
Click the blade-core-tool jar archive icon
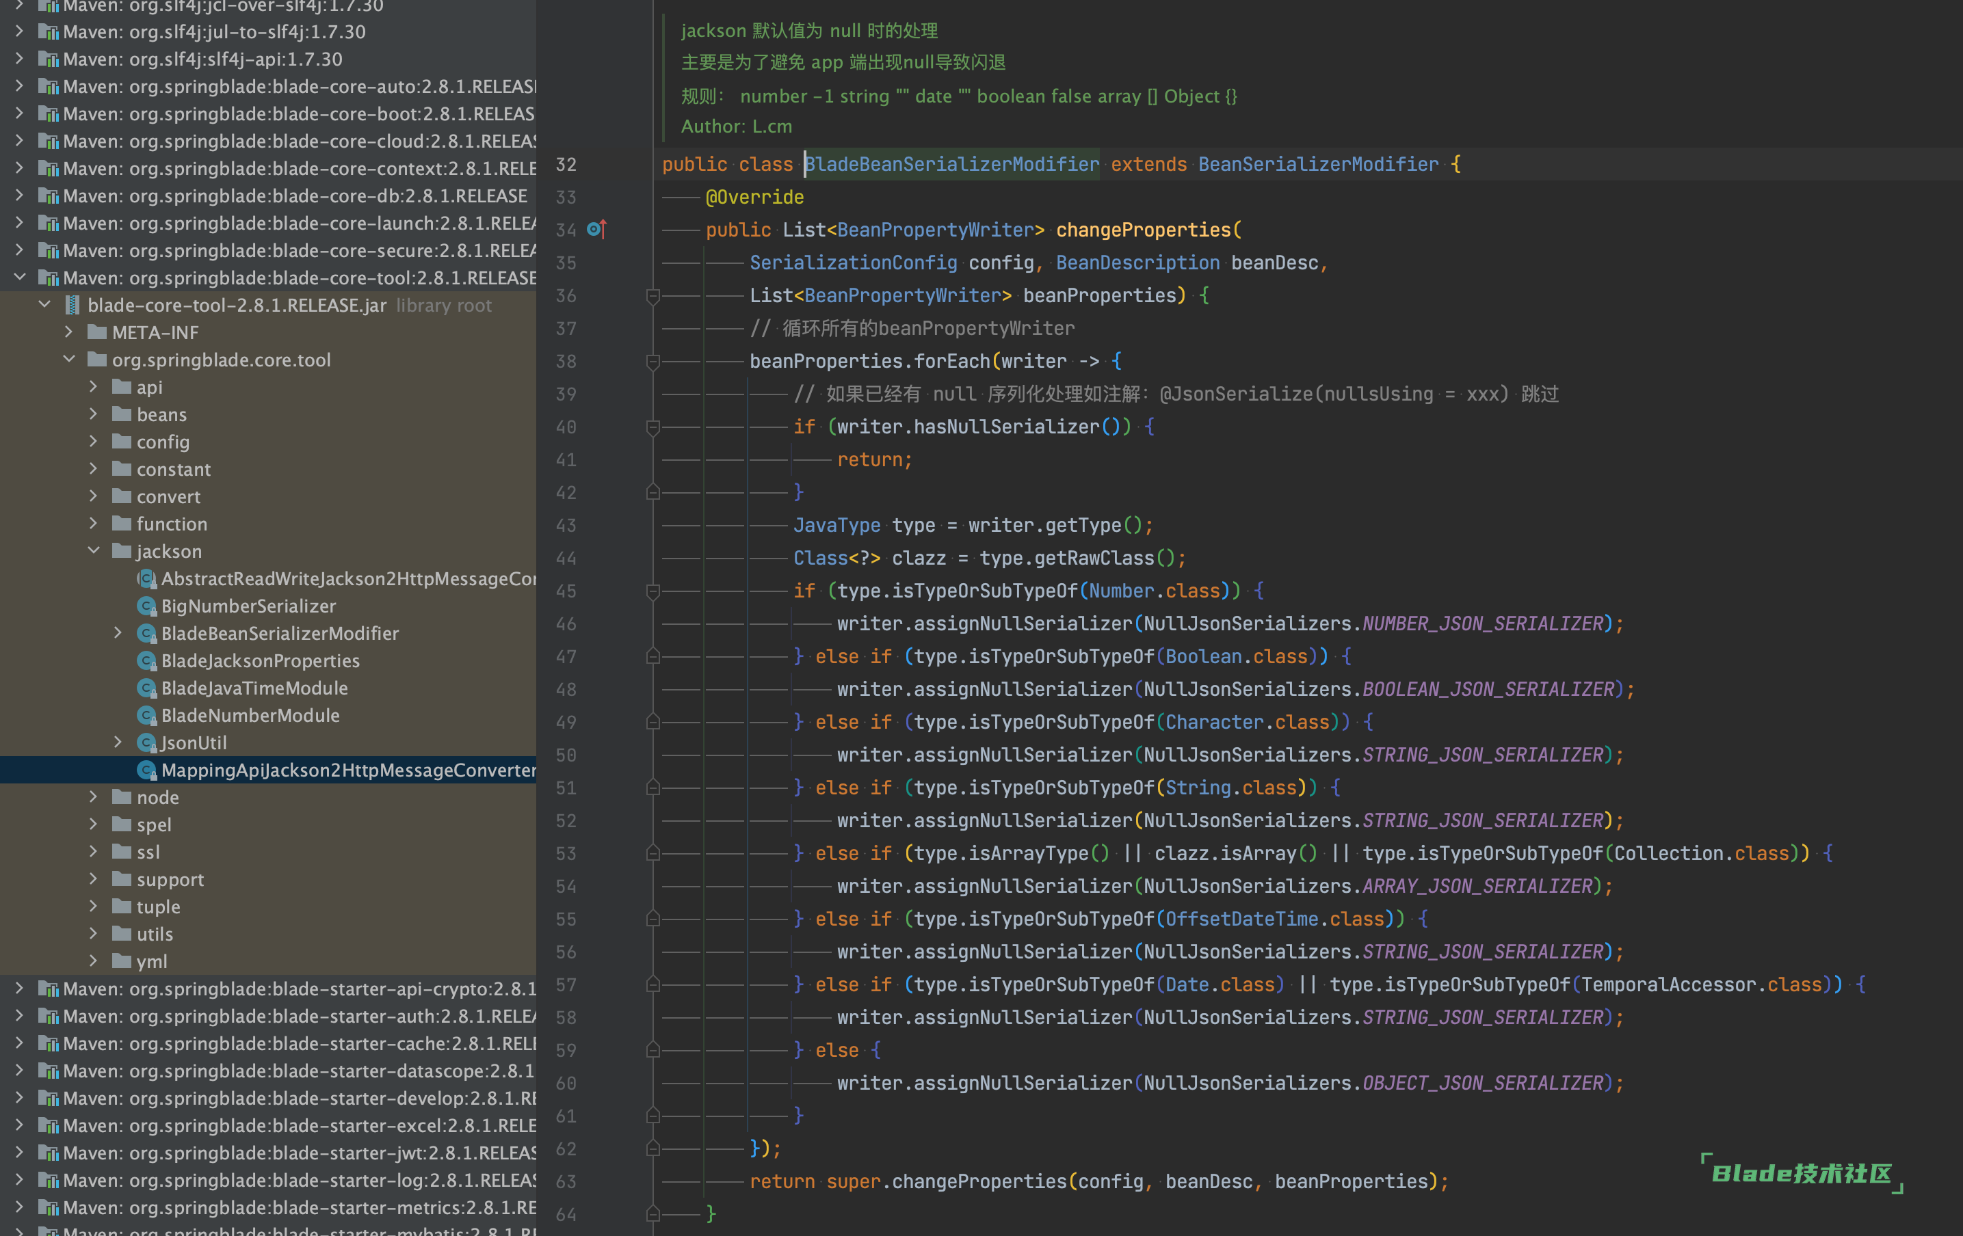pos(73,306)
